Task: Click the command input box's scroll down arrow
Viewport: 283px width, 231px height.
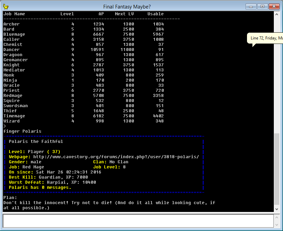Action: pyautogui.click(x=277, y=225)
